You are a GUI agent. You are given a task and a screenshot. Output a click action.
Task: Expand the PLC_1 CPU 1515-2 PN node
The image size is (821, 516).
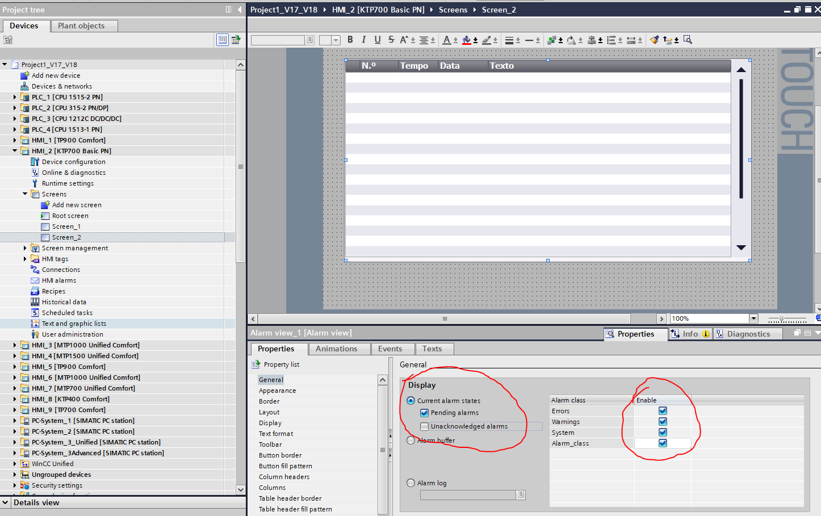click(x=15, y=97)
